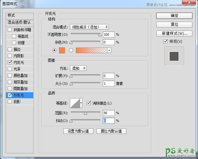The image size is (198, 159).
Task: Click the gray style preview thumbnail
Action: (x=174, y=56)
